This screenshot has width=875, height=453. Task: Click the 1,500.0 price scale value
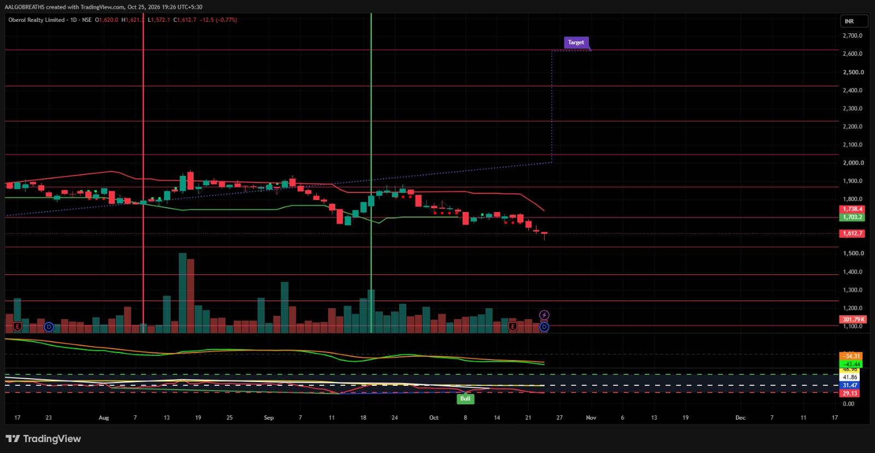click(x=853, y=254)
